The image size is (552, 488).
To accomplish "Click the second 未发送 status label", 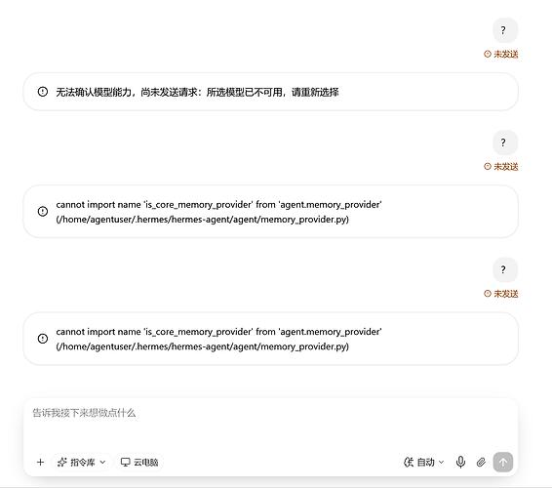I will point(501,166).
